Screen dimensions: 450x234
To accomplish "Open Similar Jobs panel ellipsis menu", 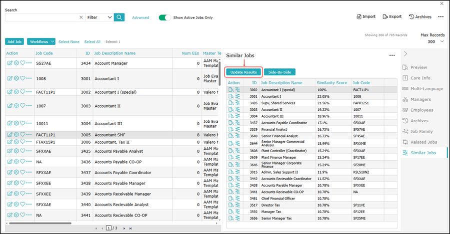I will [x=392, y=55].
